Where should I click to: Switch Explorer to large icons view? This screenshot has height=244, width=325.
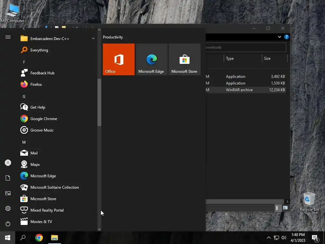[x=285, y=208]
